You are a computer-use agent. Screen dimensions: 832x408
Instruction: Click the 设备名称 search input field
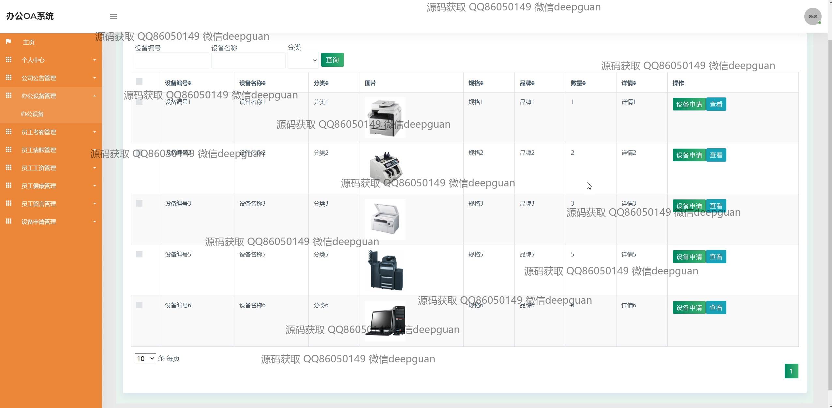[248, 61]
